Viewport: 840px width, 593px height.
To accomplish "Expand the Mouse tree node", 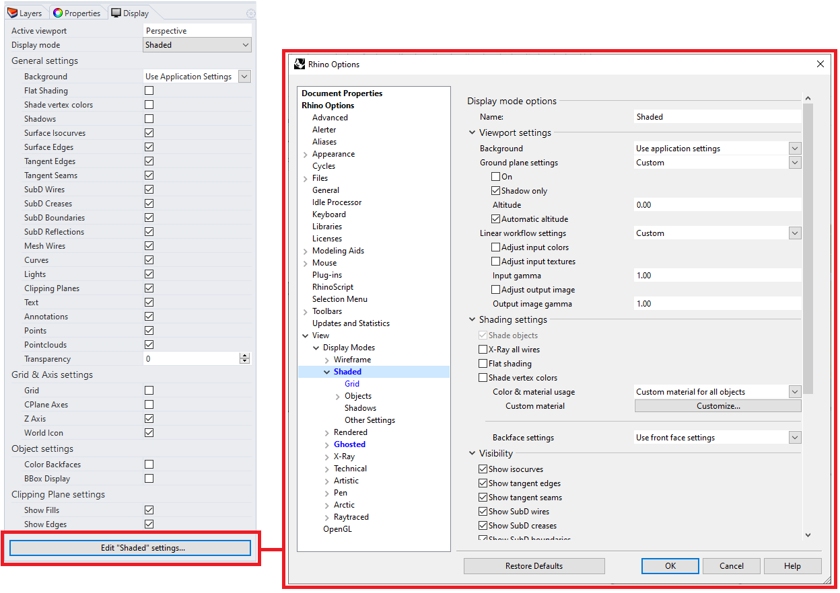I will (x=306, y=264).
